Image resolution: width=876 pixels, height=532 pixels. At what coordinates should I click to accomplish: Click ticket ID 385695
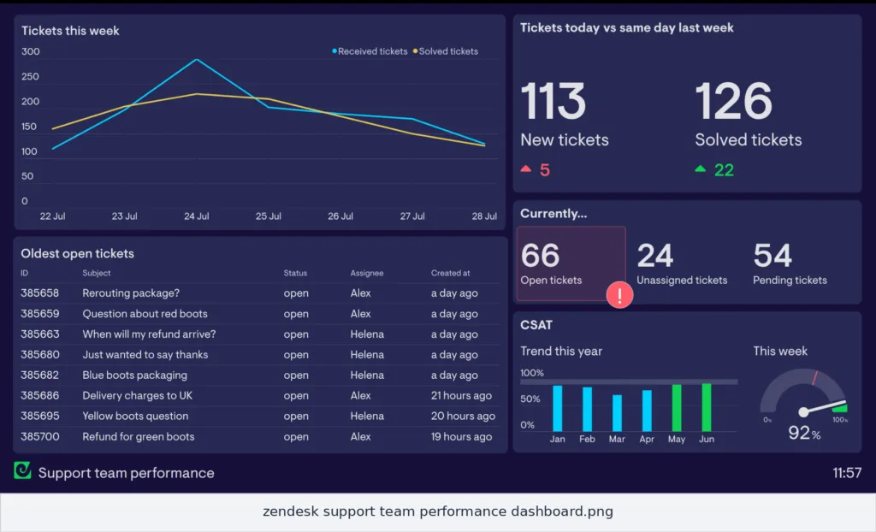[39, 416]
